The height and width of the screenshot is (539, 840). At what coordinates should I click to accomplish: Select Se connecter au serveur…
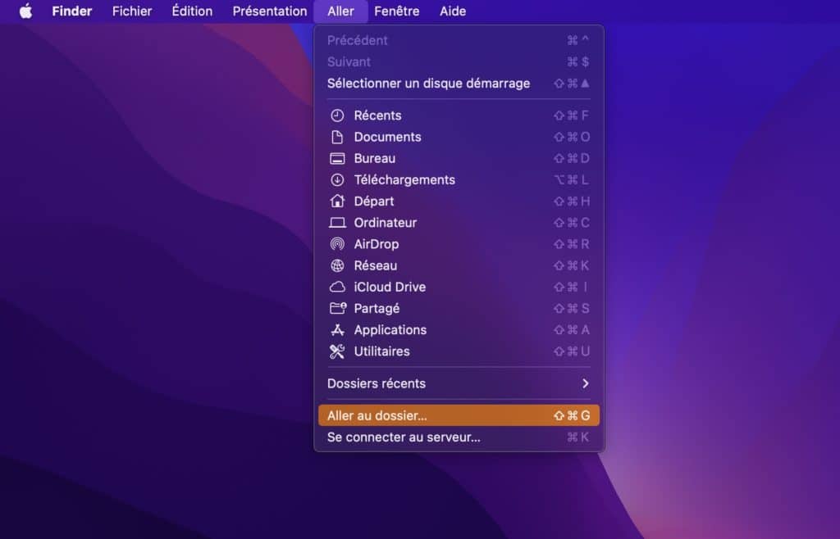pyautogui.click(x=459, y=437)
